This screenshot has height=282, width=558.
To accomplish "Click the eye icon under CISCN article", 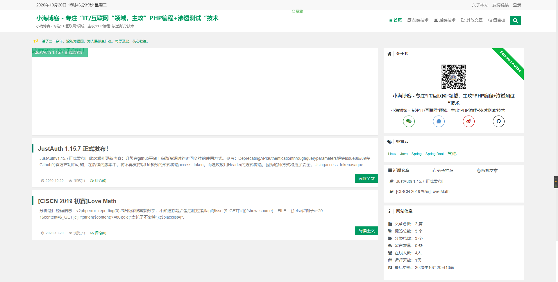I will (70, 233).
